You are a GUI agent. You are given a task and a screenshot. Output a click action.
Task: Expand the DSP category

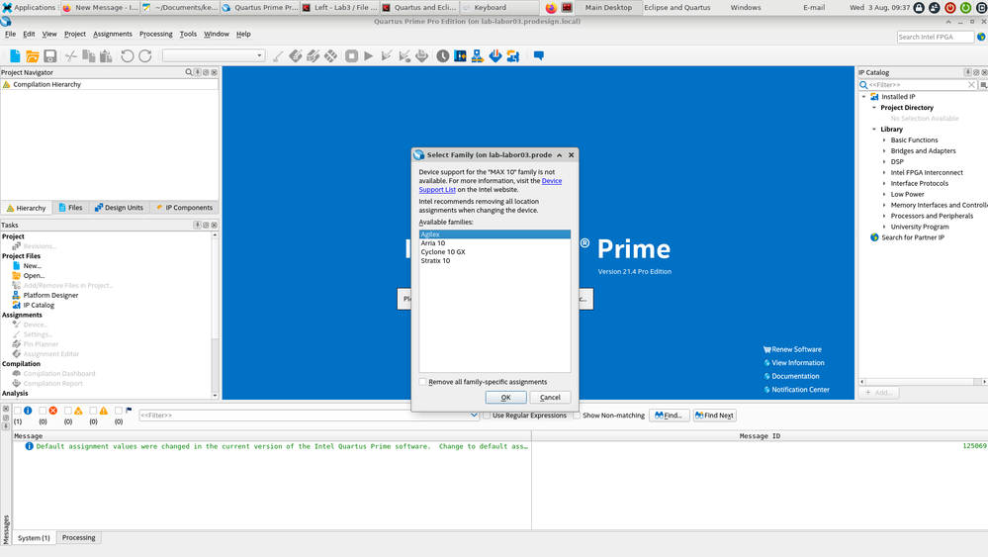884,162
